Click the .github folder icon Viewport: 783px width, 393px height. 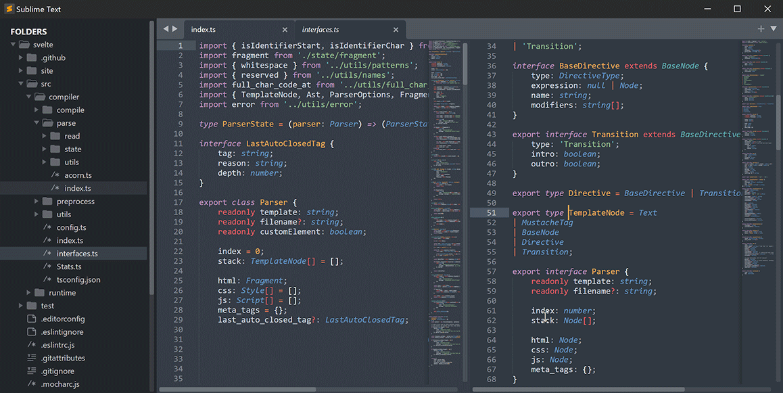tap(32, 57)
